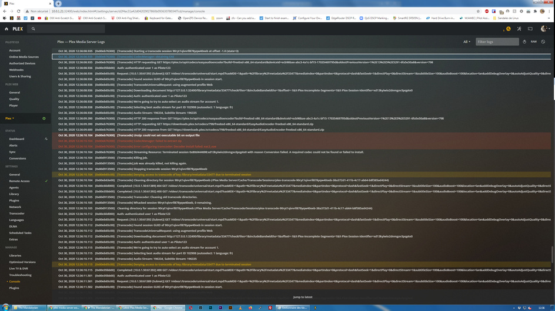This screenshot has width=555, height=311.
Task: Switch to 'Gestionnaire des tâc...' taskbar window
Action: pyautogui.click(x=292, y=308)
